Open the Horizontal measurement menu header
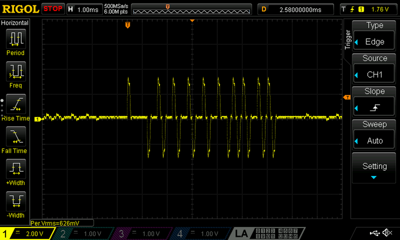The width and height of the screenshot is (400, 240). [x=15, y=23]
